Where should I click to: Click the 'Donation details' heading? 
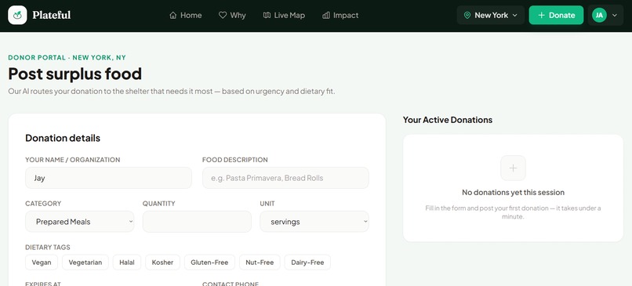[x=63, y=138]
